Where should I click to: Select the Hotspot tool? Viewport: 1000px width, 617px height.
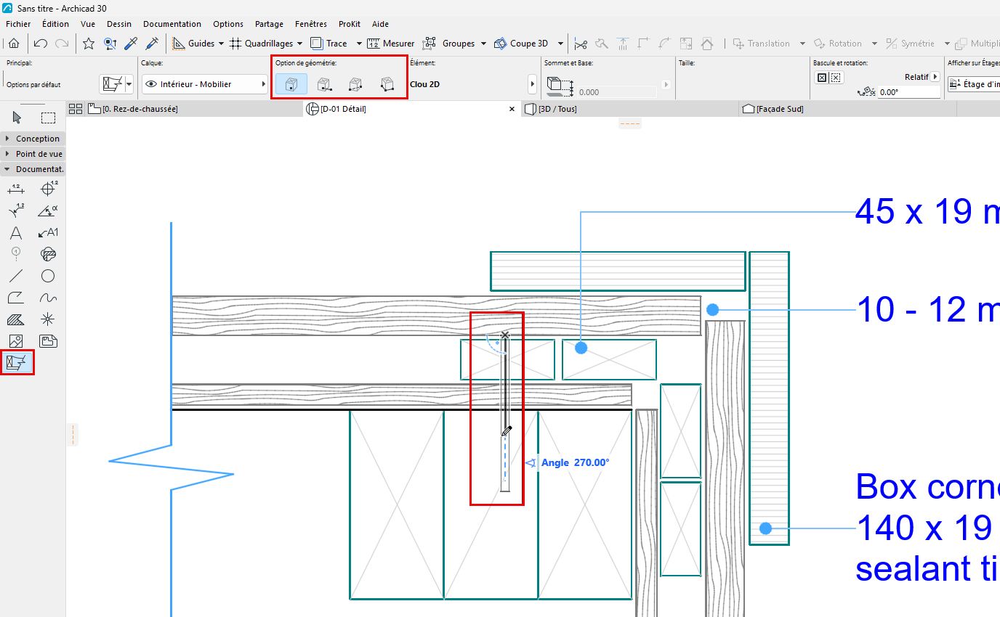(48, 319)
